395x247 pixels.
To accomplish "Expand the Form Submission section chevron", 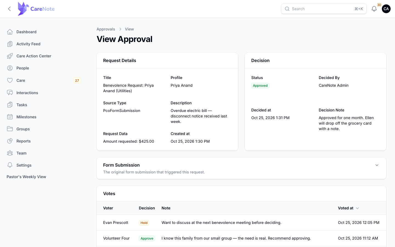I will pyautogui.click(x=377, y=165).
